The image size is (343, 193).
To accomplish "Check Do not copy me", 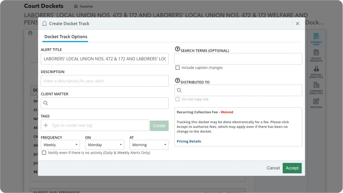I will [x=177, y=99].
